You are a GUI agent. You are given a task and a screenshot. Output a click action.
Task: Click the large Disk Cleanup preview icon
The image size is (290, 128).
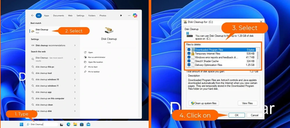click(x=109, y=31)
